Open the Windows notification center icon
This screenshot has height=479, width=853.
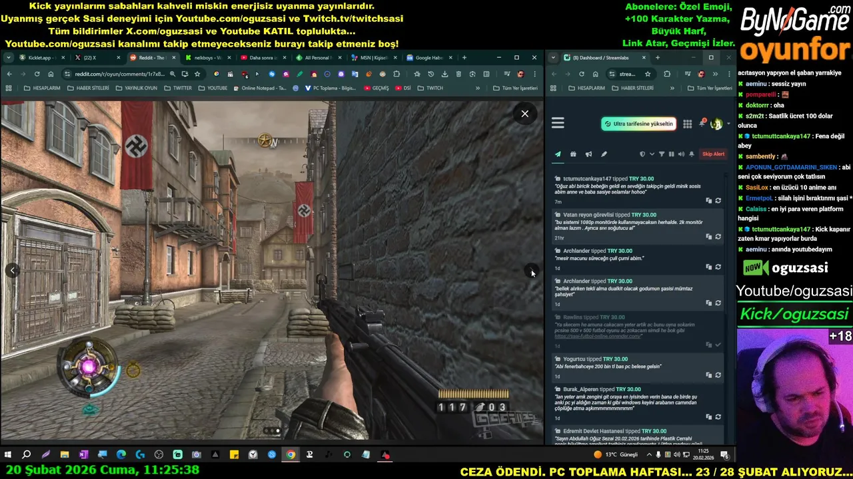724,455
